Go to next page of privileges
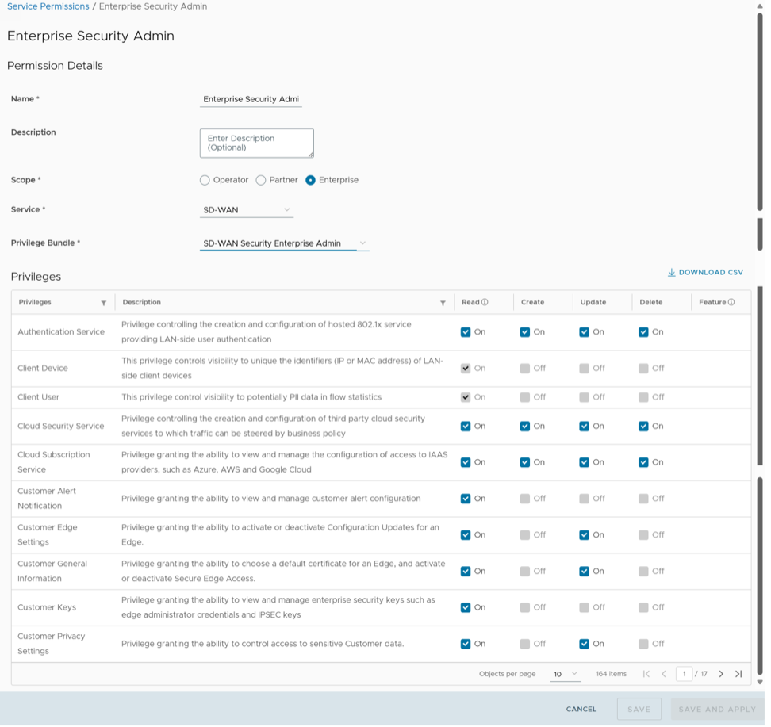The image size is (771, 727). click(x=721, y=674)
